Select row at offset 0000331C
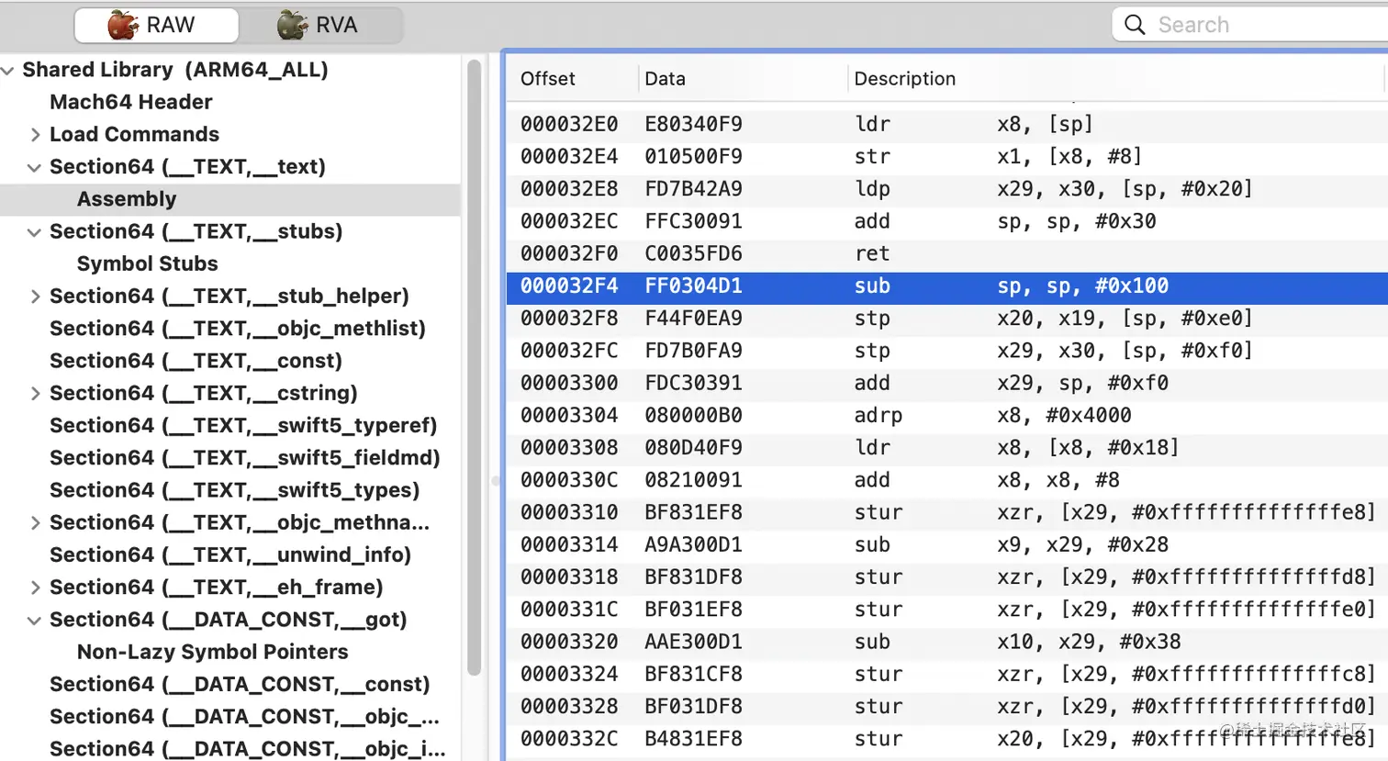 tap(947, 610)
